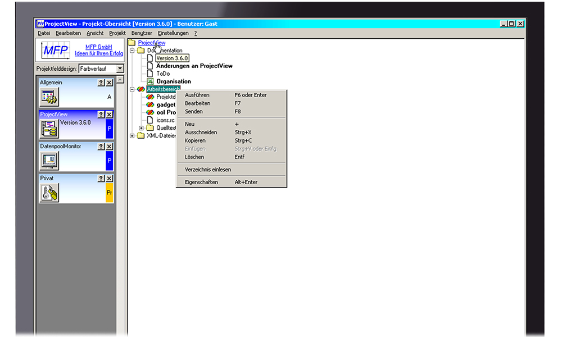Open the Bearbeiten menu
This screenshot has height=337, width=562.
coord(68,33)
